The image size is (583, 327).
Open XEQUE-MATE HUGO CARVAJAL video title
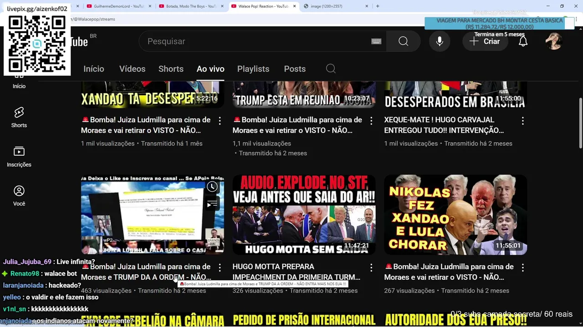444,125
